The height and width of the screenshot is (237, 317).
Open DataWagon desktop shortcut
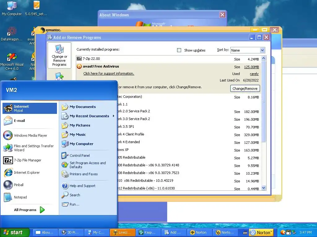tap(12, 34)
